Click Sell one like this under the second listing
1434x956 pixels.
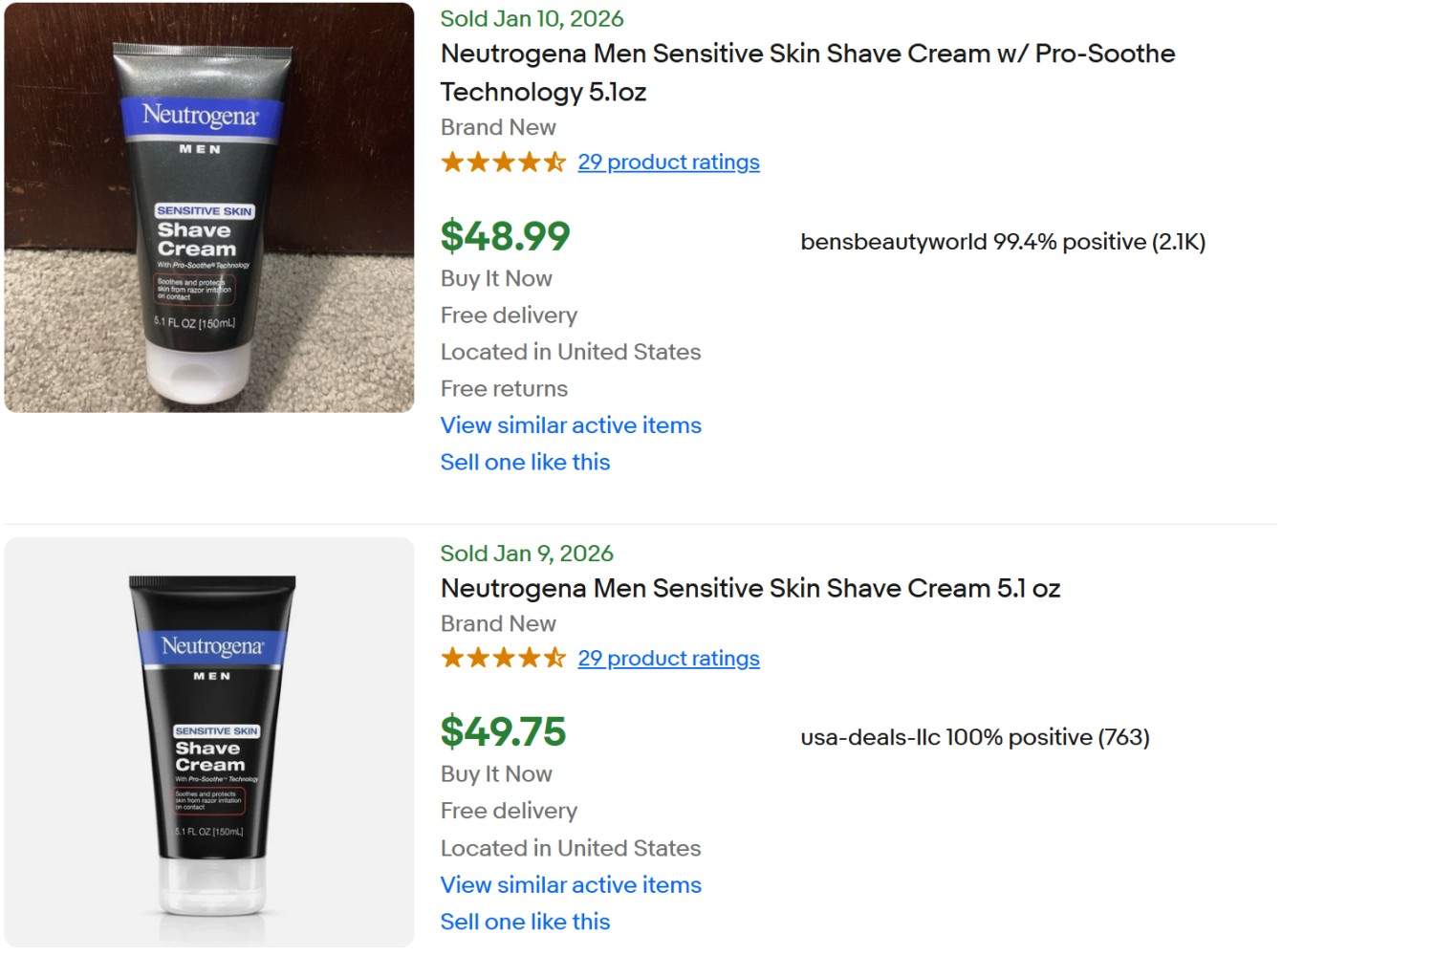coord(525,922)
